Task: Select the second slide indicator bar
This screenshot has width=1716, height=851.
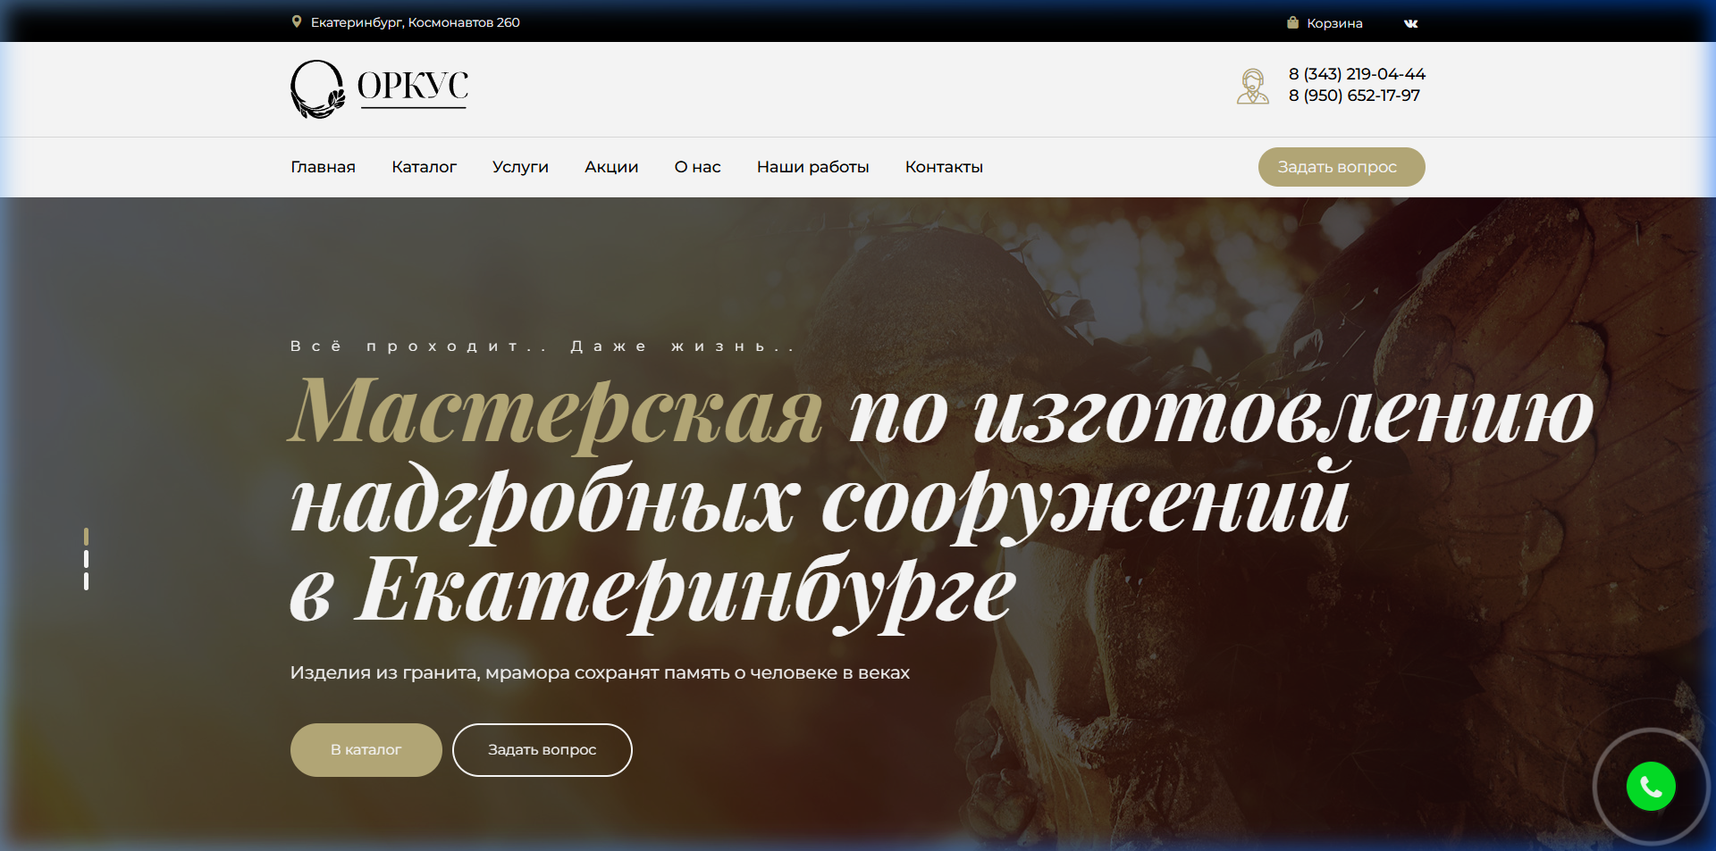Action: tap(86, 559)
